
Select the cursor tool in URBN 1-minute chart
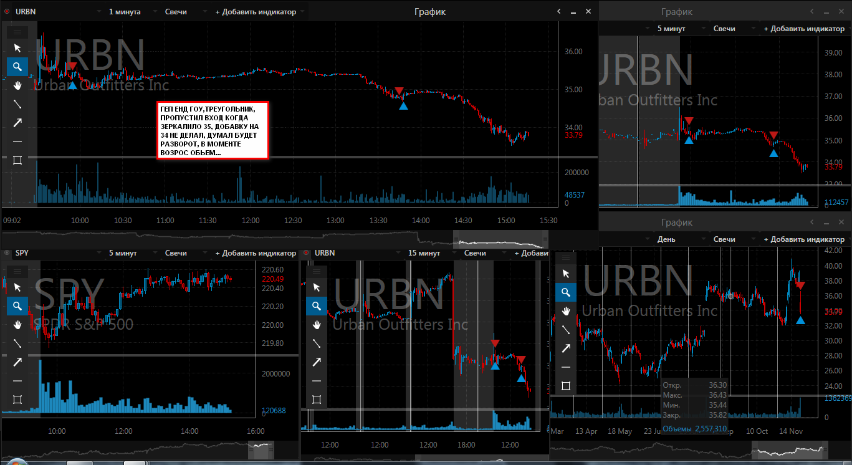[17, 48]
